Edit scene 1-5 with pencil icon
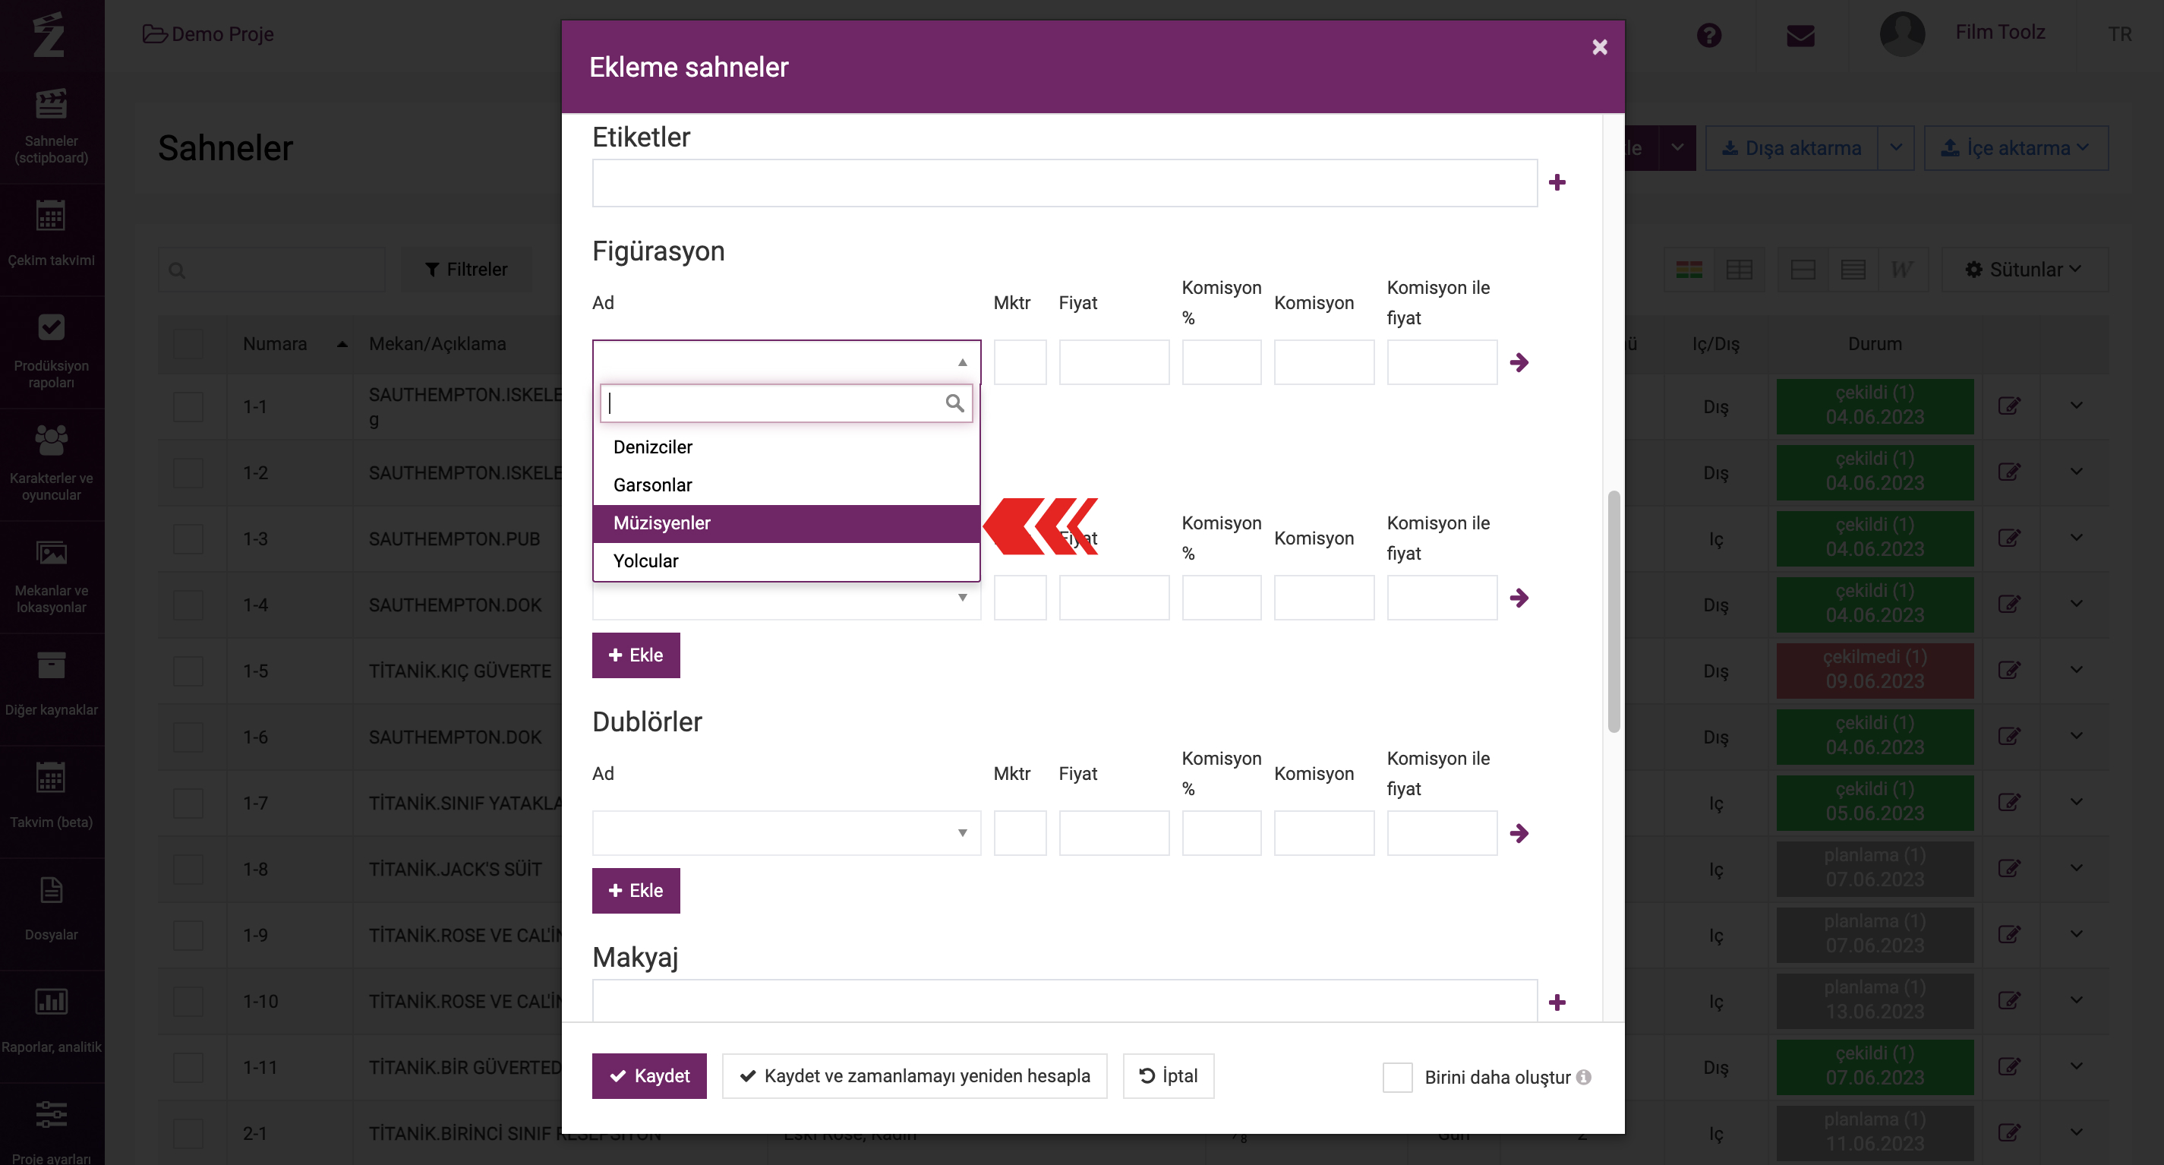The image size is (2164, 1165). pos(2008,669)
